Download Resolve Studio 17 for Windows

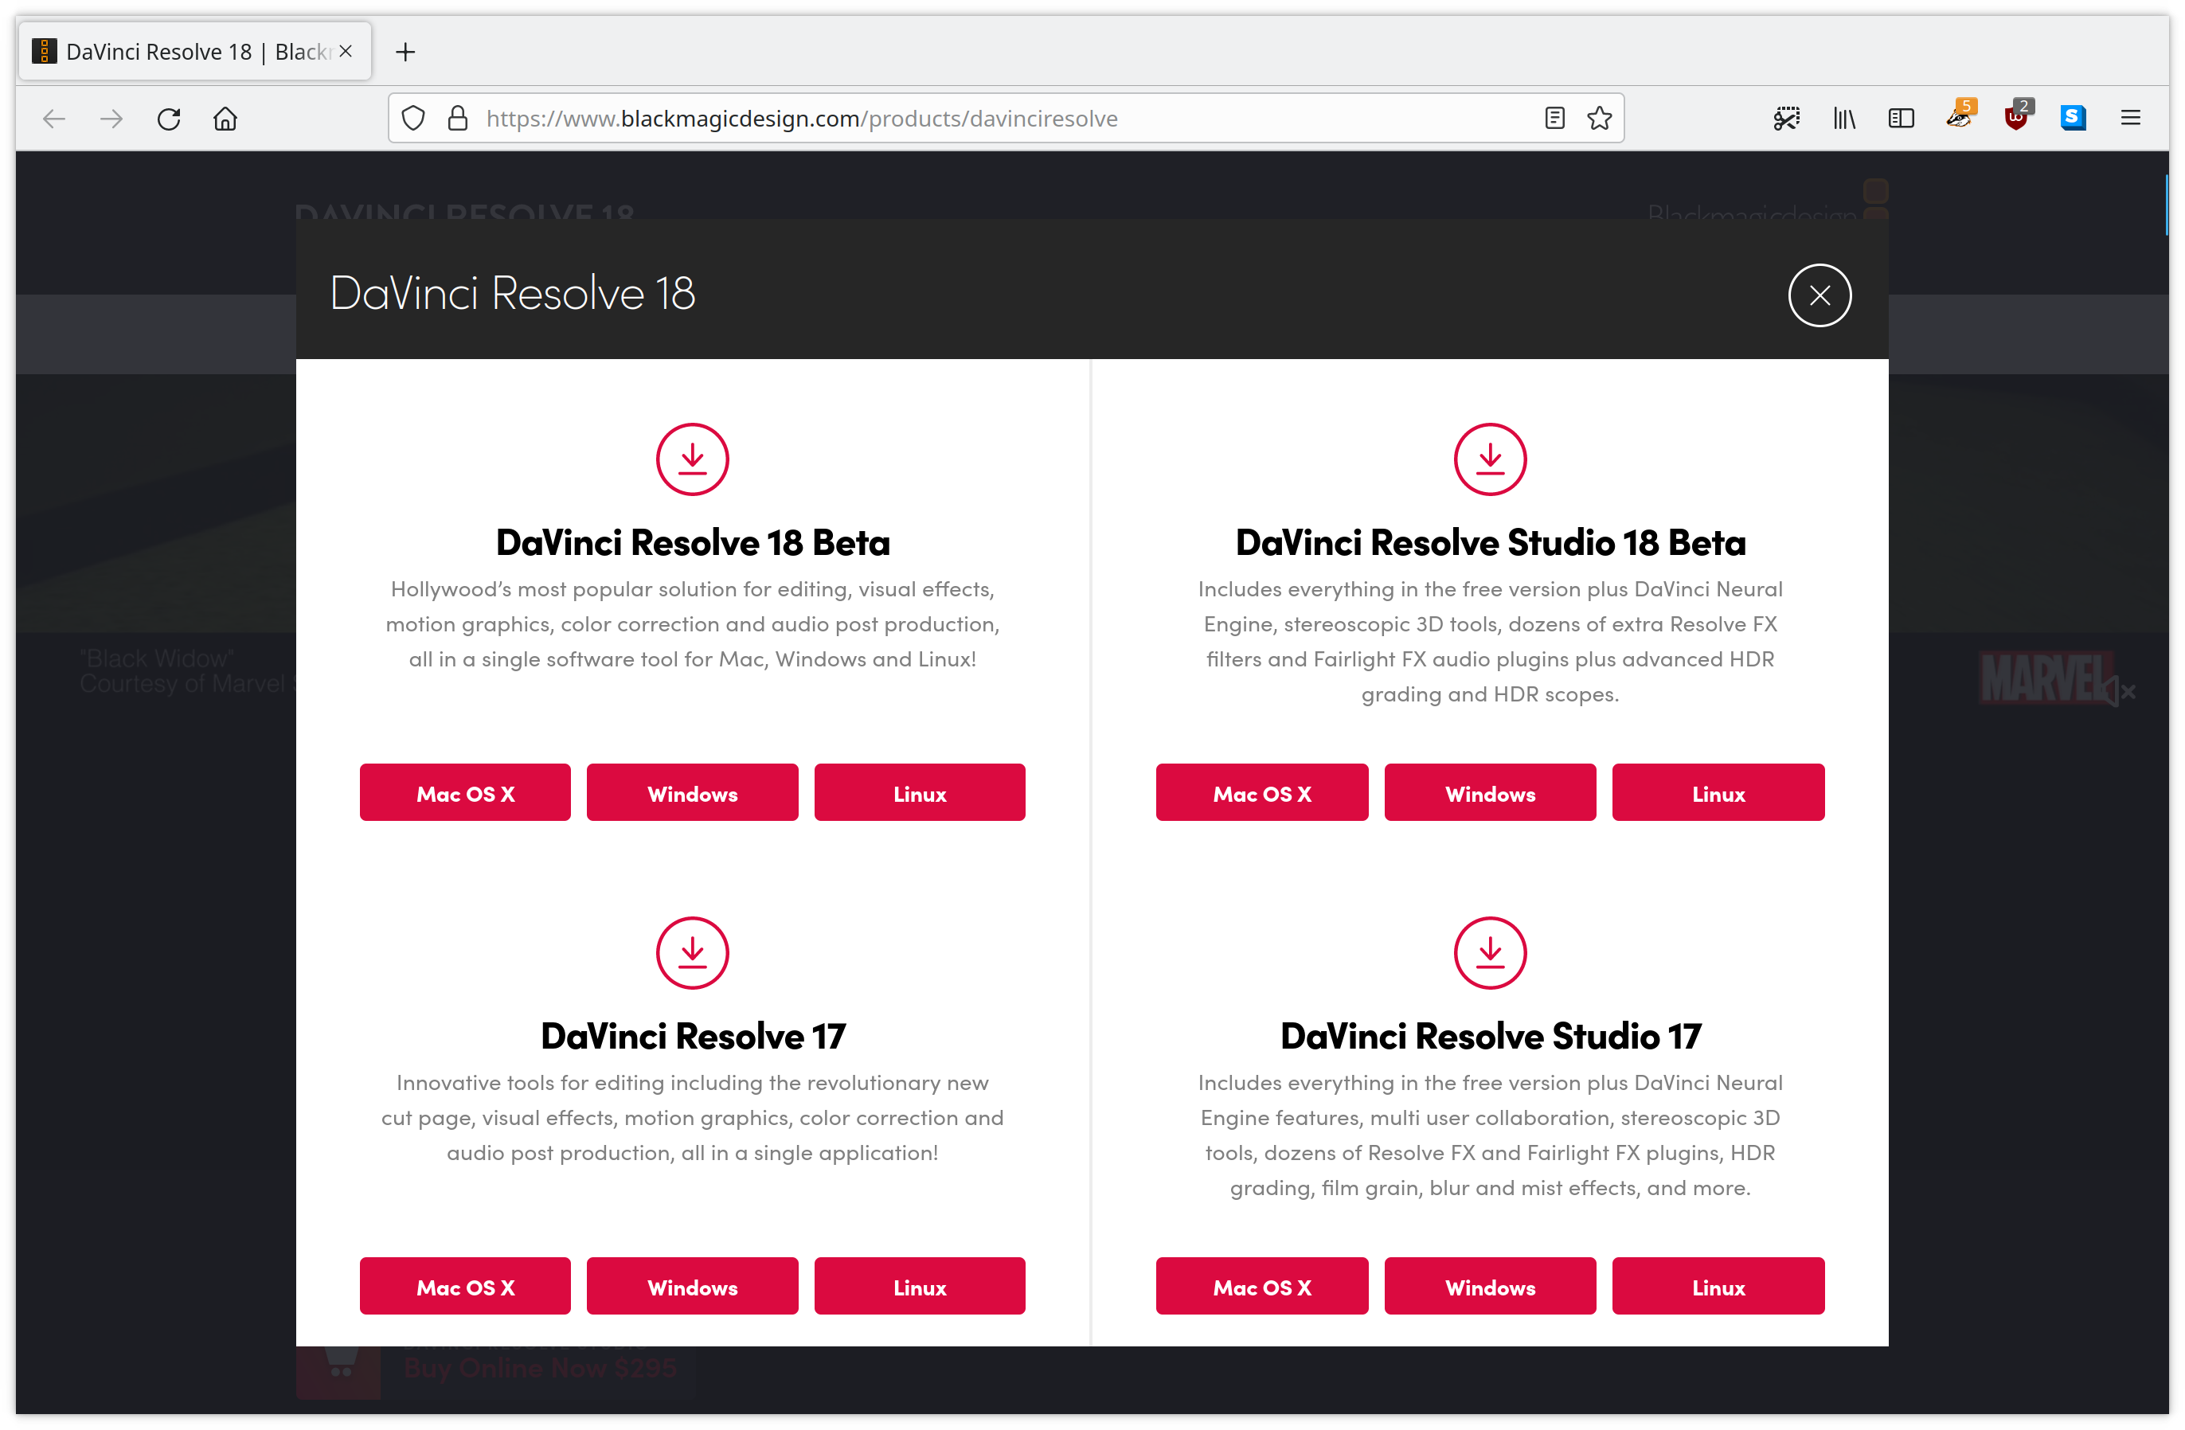pyautogui.click(x=1490, y=1287)
